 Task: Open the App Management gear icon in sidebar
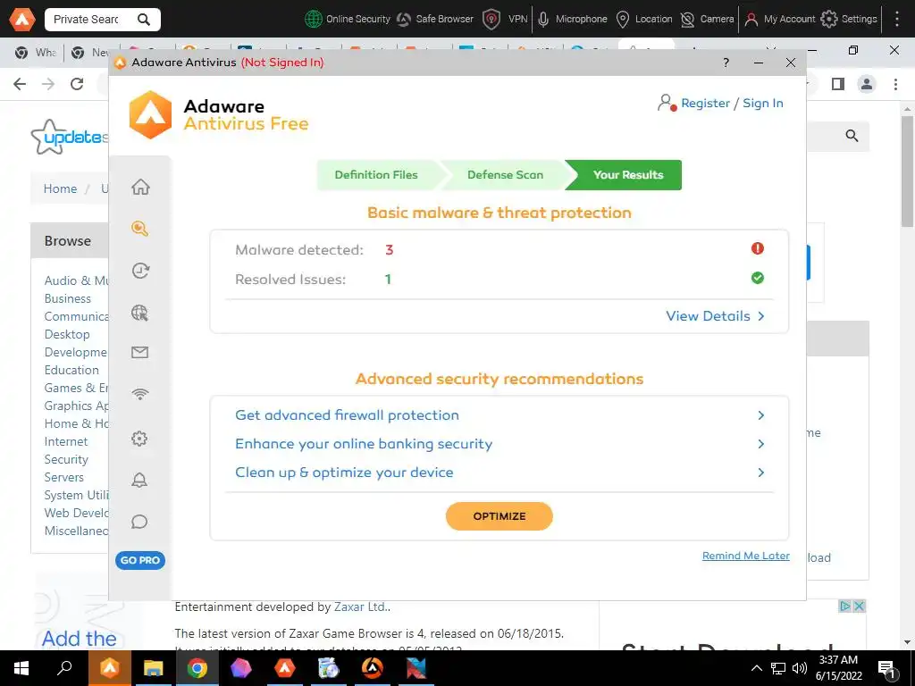pyautogui.click(x=139, y=438)
